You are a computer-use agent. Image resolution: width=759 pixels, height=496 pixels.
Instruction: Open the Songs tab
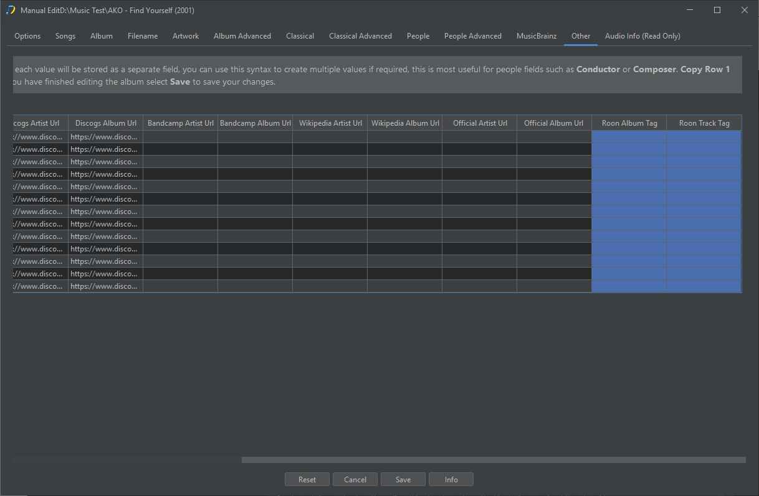[x=65, y=36]
